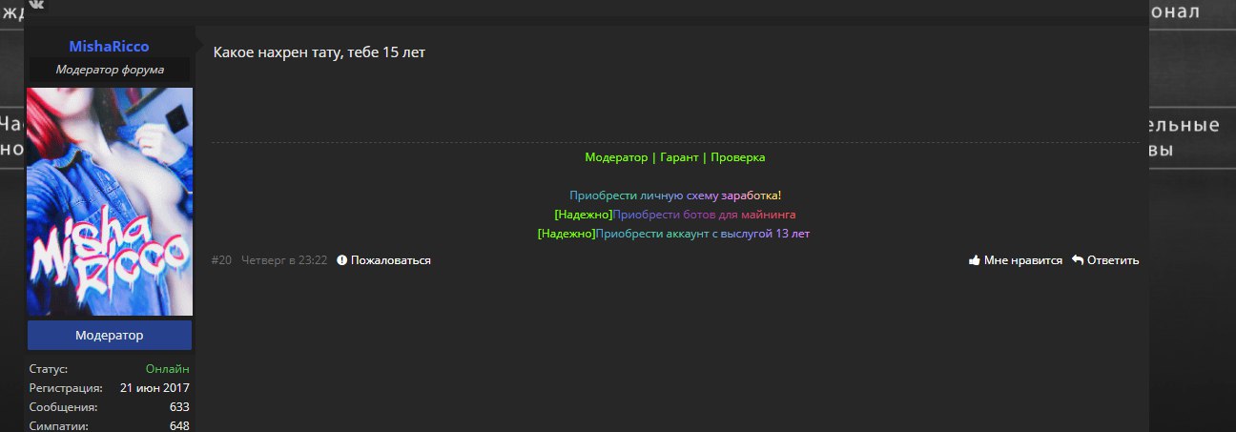The image size is (1236, 432).
Task: Click the Сообщения: label
Action: coord(63,407)
